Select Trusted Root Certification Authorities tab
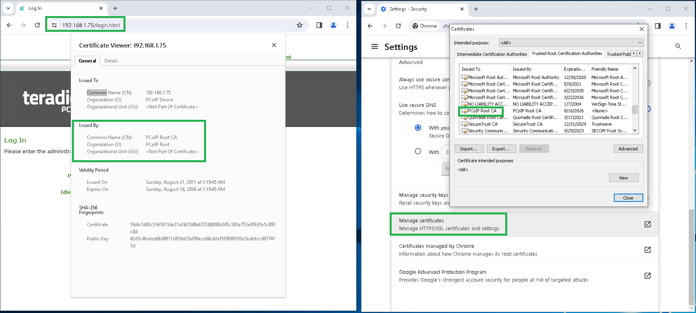 coord(567,53)
